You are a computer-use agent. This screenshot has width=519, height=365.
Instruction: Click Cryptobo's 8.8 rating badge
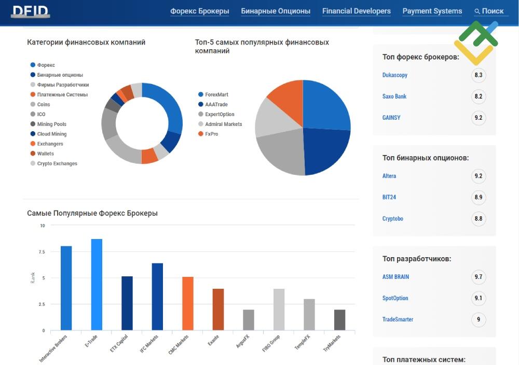(479, 219)
